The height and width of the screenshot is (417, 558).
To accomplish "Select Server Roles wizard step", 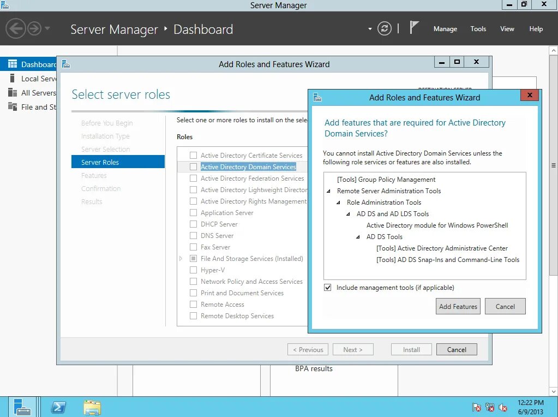I will [x=118, y=162].
